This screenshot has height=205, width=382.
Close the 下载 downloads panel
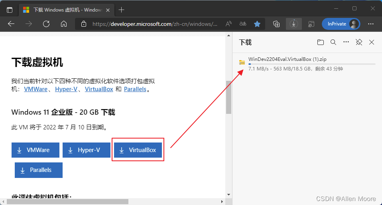pyautogui.click(x=372, y=42)
